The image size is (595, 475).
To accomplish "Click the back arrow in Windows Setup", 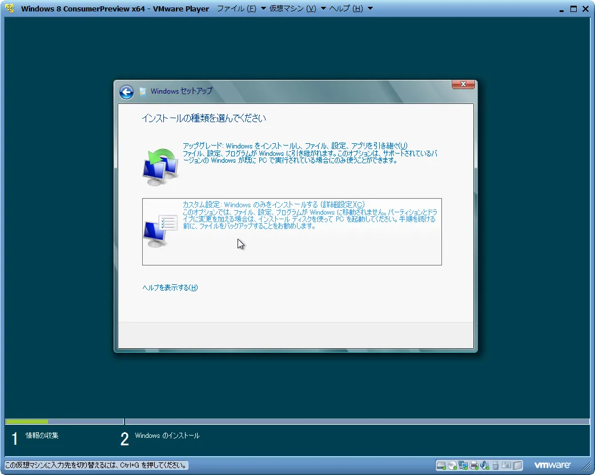I will pyautogui.click(x=126, y=92).
